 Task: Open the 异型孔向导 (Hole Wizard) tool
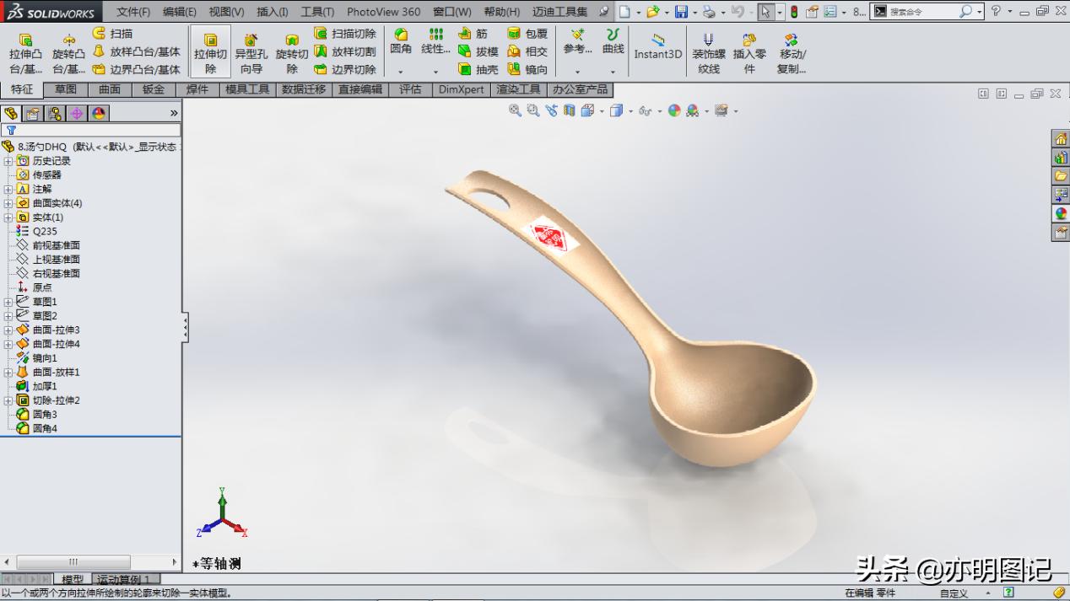(x=251, y=51)
